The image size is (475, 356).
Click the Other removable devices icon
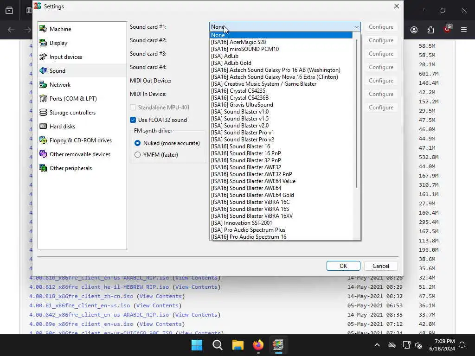click(x=43, y=154)
